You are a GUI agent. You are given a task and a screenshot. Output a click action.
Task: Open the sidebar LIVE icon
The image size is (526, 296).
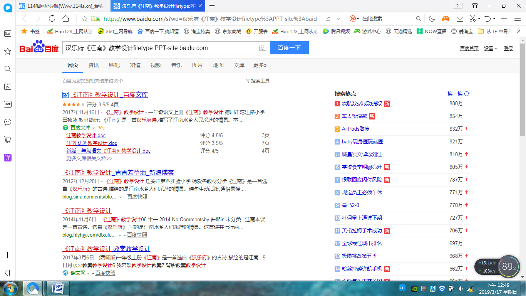[7, 104]
